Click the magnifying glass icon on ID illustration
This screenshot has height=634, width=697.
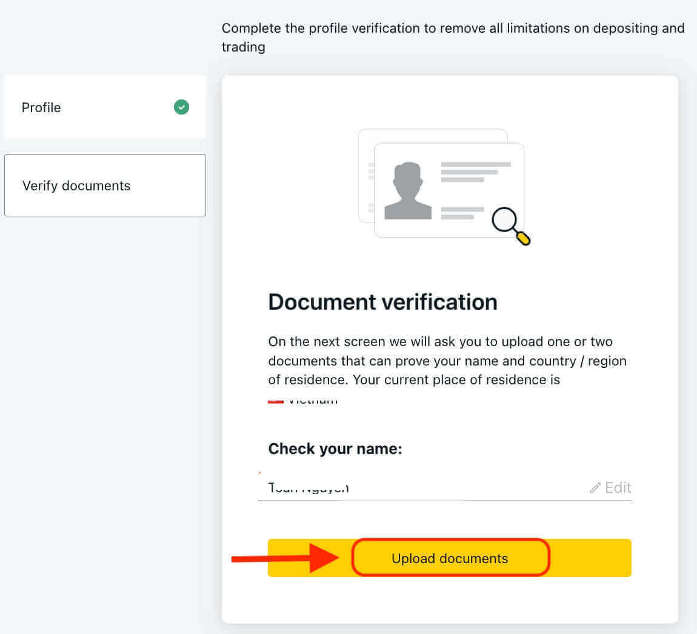coord(510,225)
